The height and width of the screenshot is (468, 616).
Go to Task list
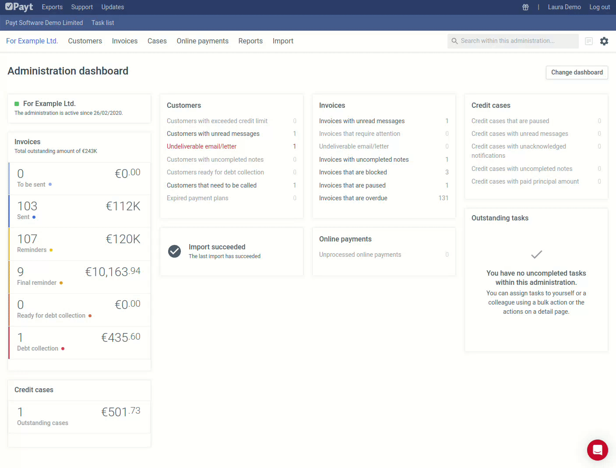point(103,23)
